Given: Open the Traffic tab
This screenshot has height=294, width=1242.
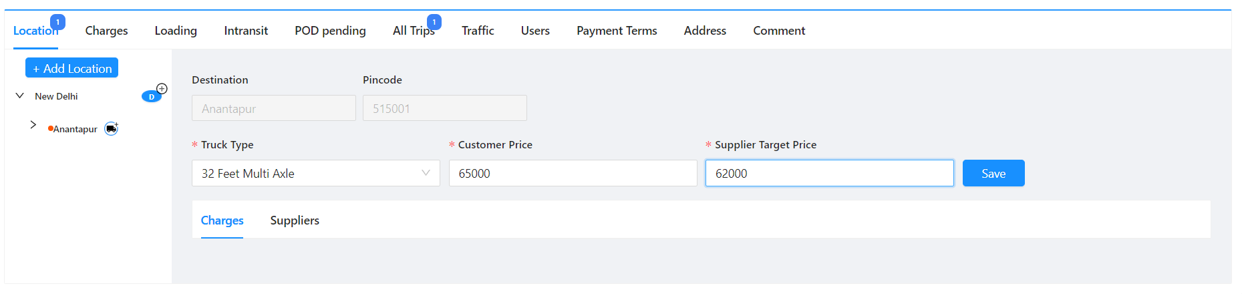Looking at the screenshot, I should pos(478,31).
